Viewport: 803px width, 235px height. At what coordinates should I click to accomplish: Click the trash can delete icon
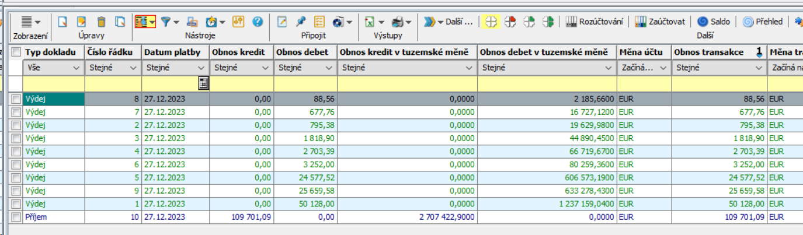click(101, 22)
